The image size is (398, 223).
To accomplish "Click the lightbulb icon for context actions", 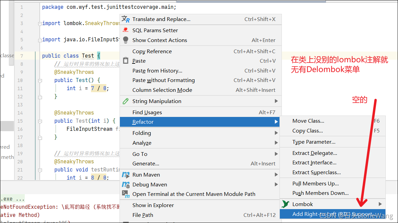I will pyautogui.click(x=125, y=40).
